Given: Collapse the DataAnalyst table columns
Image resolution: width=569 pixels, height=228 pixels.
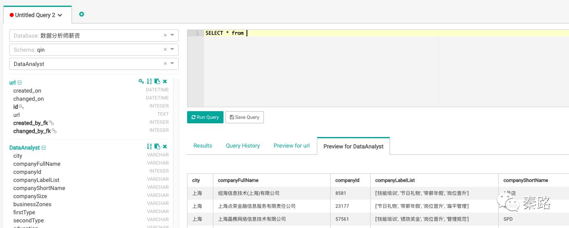Looking at the screenshot, I should point(44,148).
